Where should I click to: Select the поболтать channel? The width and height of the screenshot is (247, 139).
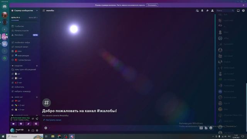point(24,87)
